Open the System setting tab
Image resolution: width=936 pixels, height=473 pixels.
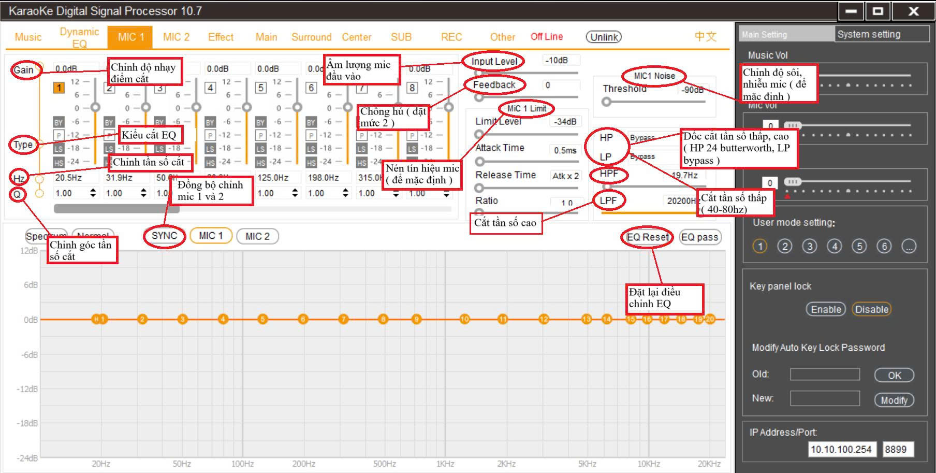[x=882, y=34]
